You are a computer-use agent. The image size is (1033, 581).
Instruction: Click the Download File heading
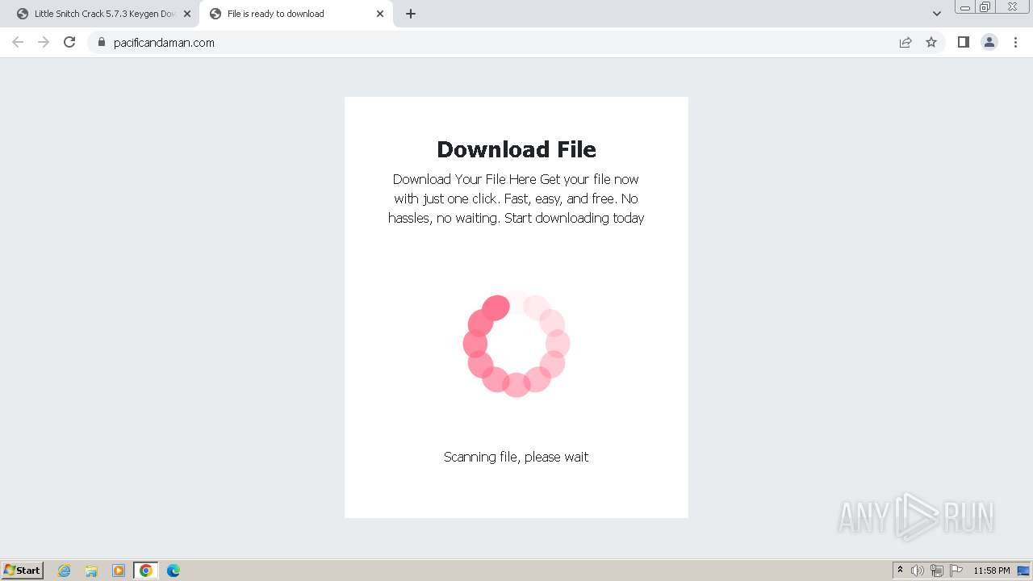[x=516, y=149]
